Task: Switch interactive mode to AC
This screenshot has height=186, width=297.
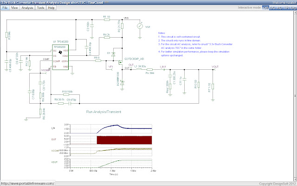Action: (x=280, y=8)
